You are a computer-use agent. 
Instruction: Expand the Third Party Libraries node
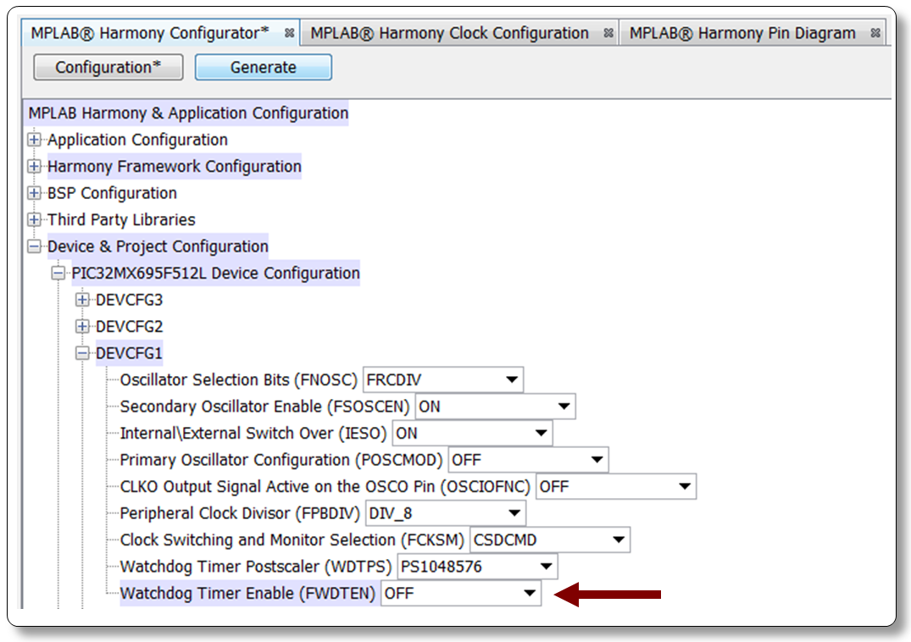[34, 220]
